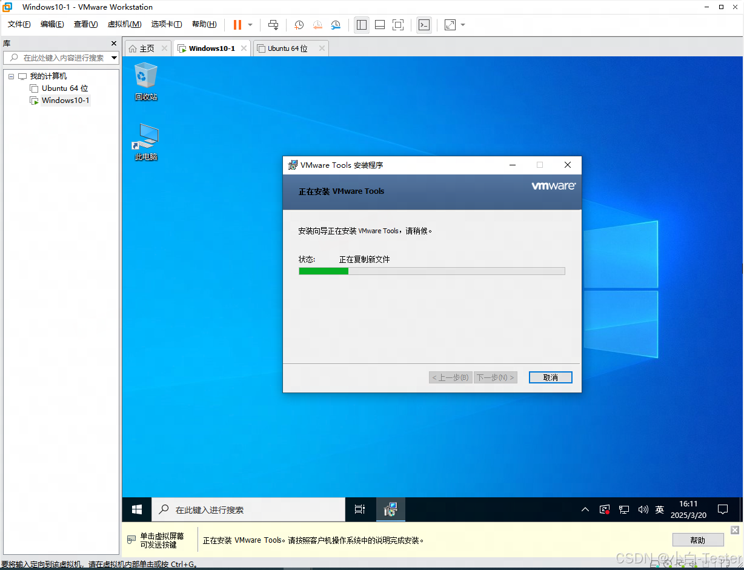Take a snapshot using the clock-plus icon
Screen dimensions: 744x570
299,25
